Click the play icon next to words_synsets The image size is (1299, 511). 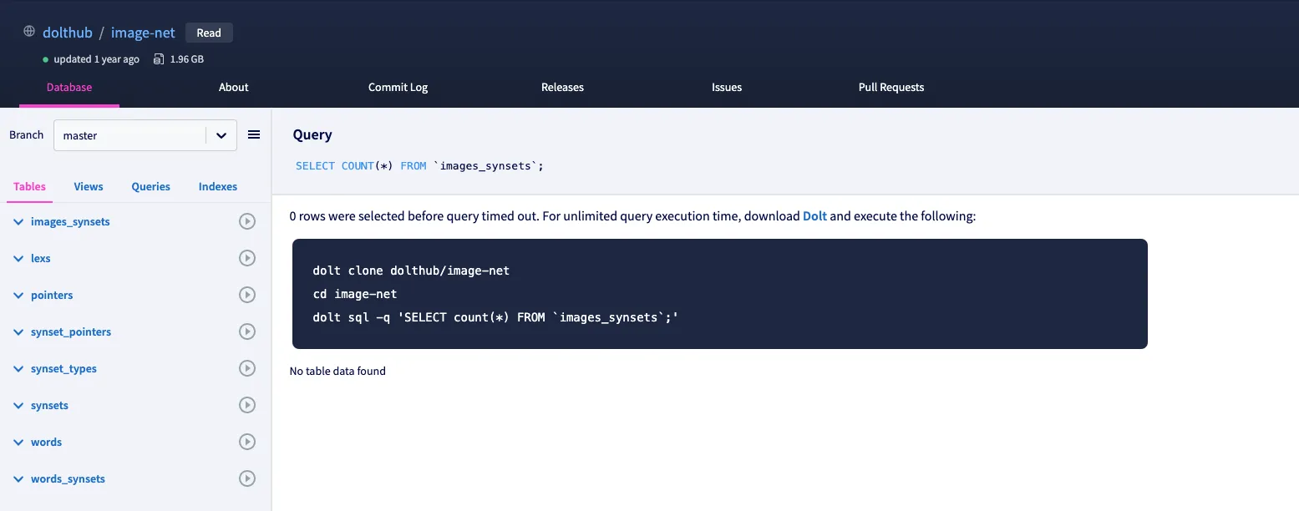pos(246,478)
